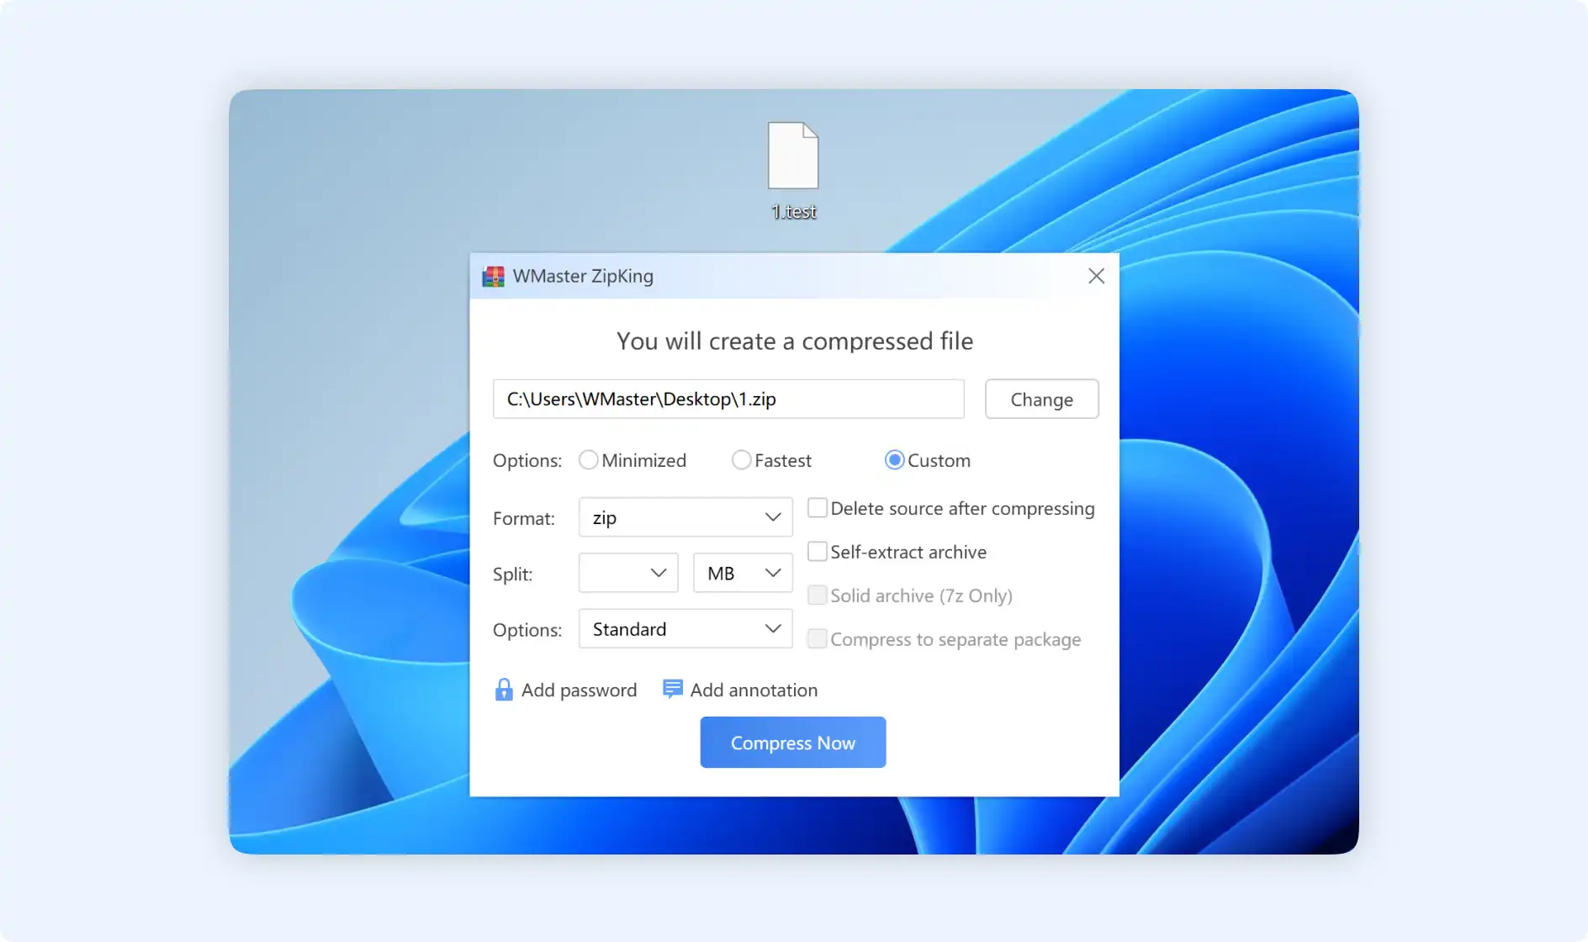This screenshot has width=1588, height=942.
Task: Click the 1.test file name label
Action: pos(794,212)
